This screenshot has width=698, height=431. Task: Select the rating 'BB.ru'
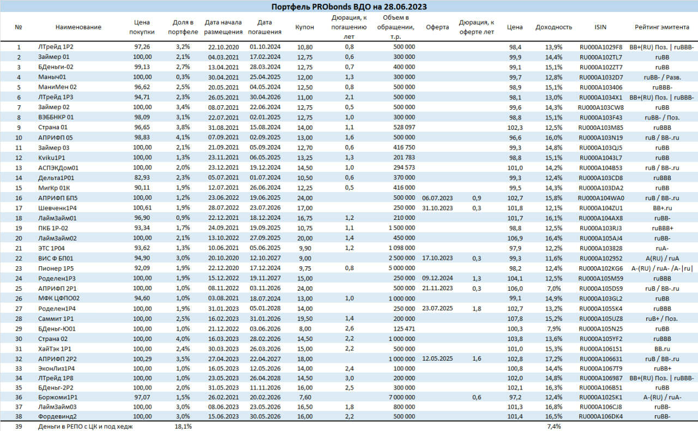[x=662, y=349]
